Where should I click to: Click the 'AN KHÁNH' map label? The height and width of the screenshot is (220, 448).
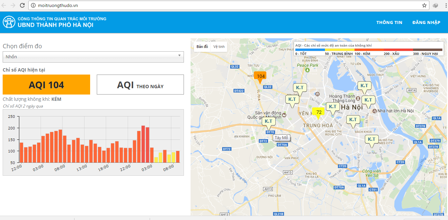tap(242, 136)
